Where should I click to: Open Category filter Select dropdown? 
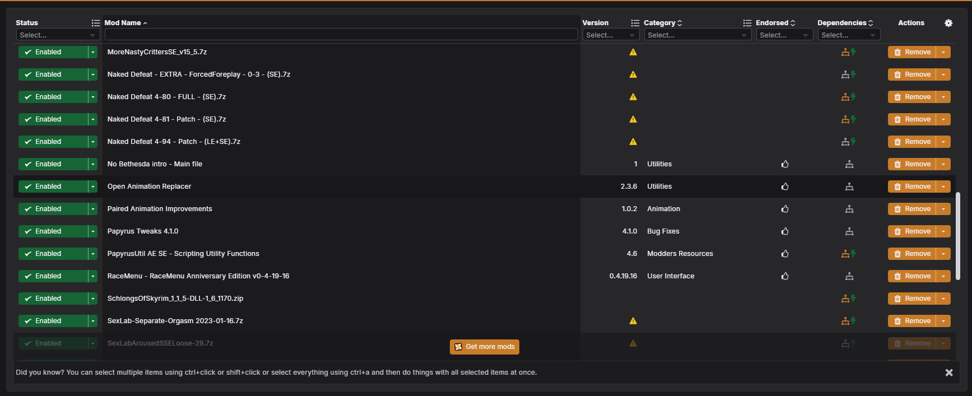(x=697, y=35)
